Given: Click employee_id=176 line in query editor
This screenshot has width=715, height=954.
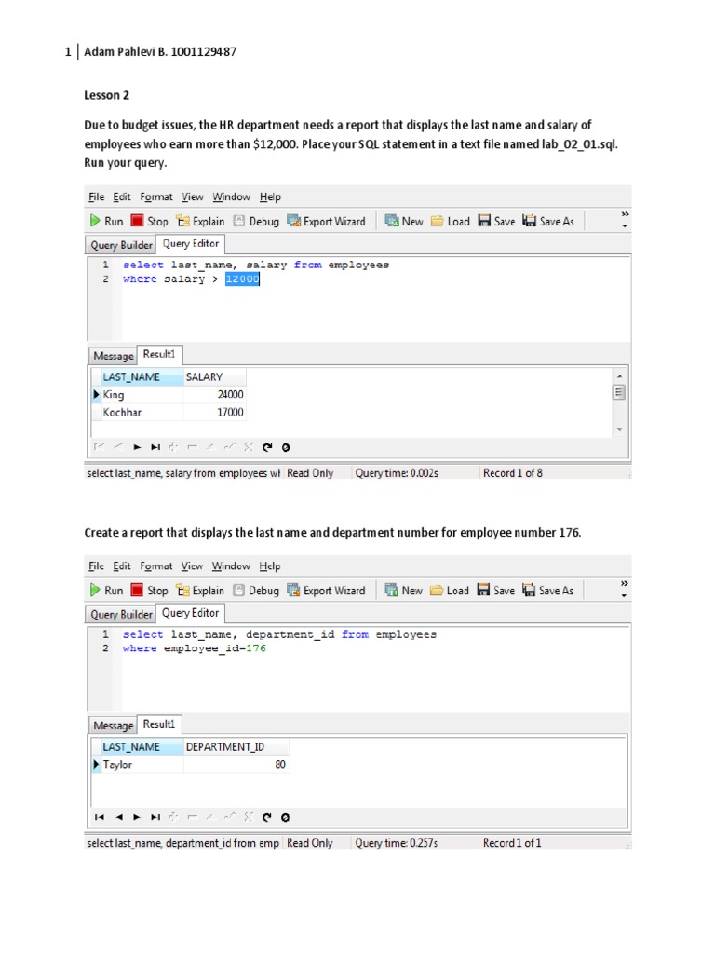Looking at the screenshot, I should [x=194, y=648].
